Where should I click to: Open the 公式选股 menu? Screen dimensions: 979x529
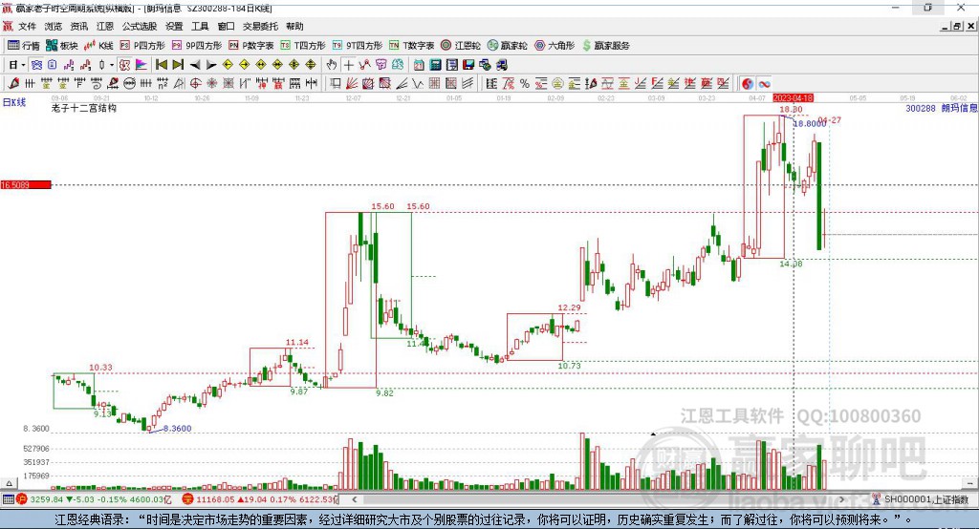click(x=140, y=26)
